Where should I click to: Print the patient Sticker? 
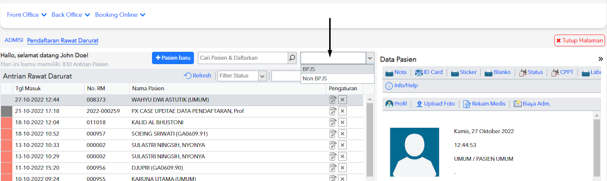pos(463,72)
